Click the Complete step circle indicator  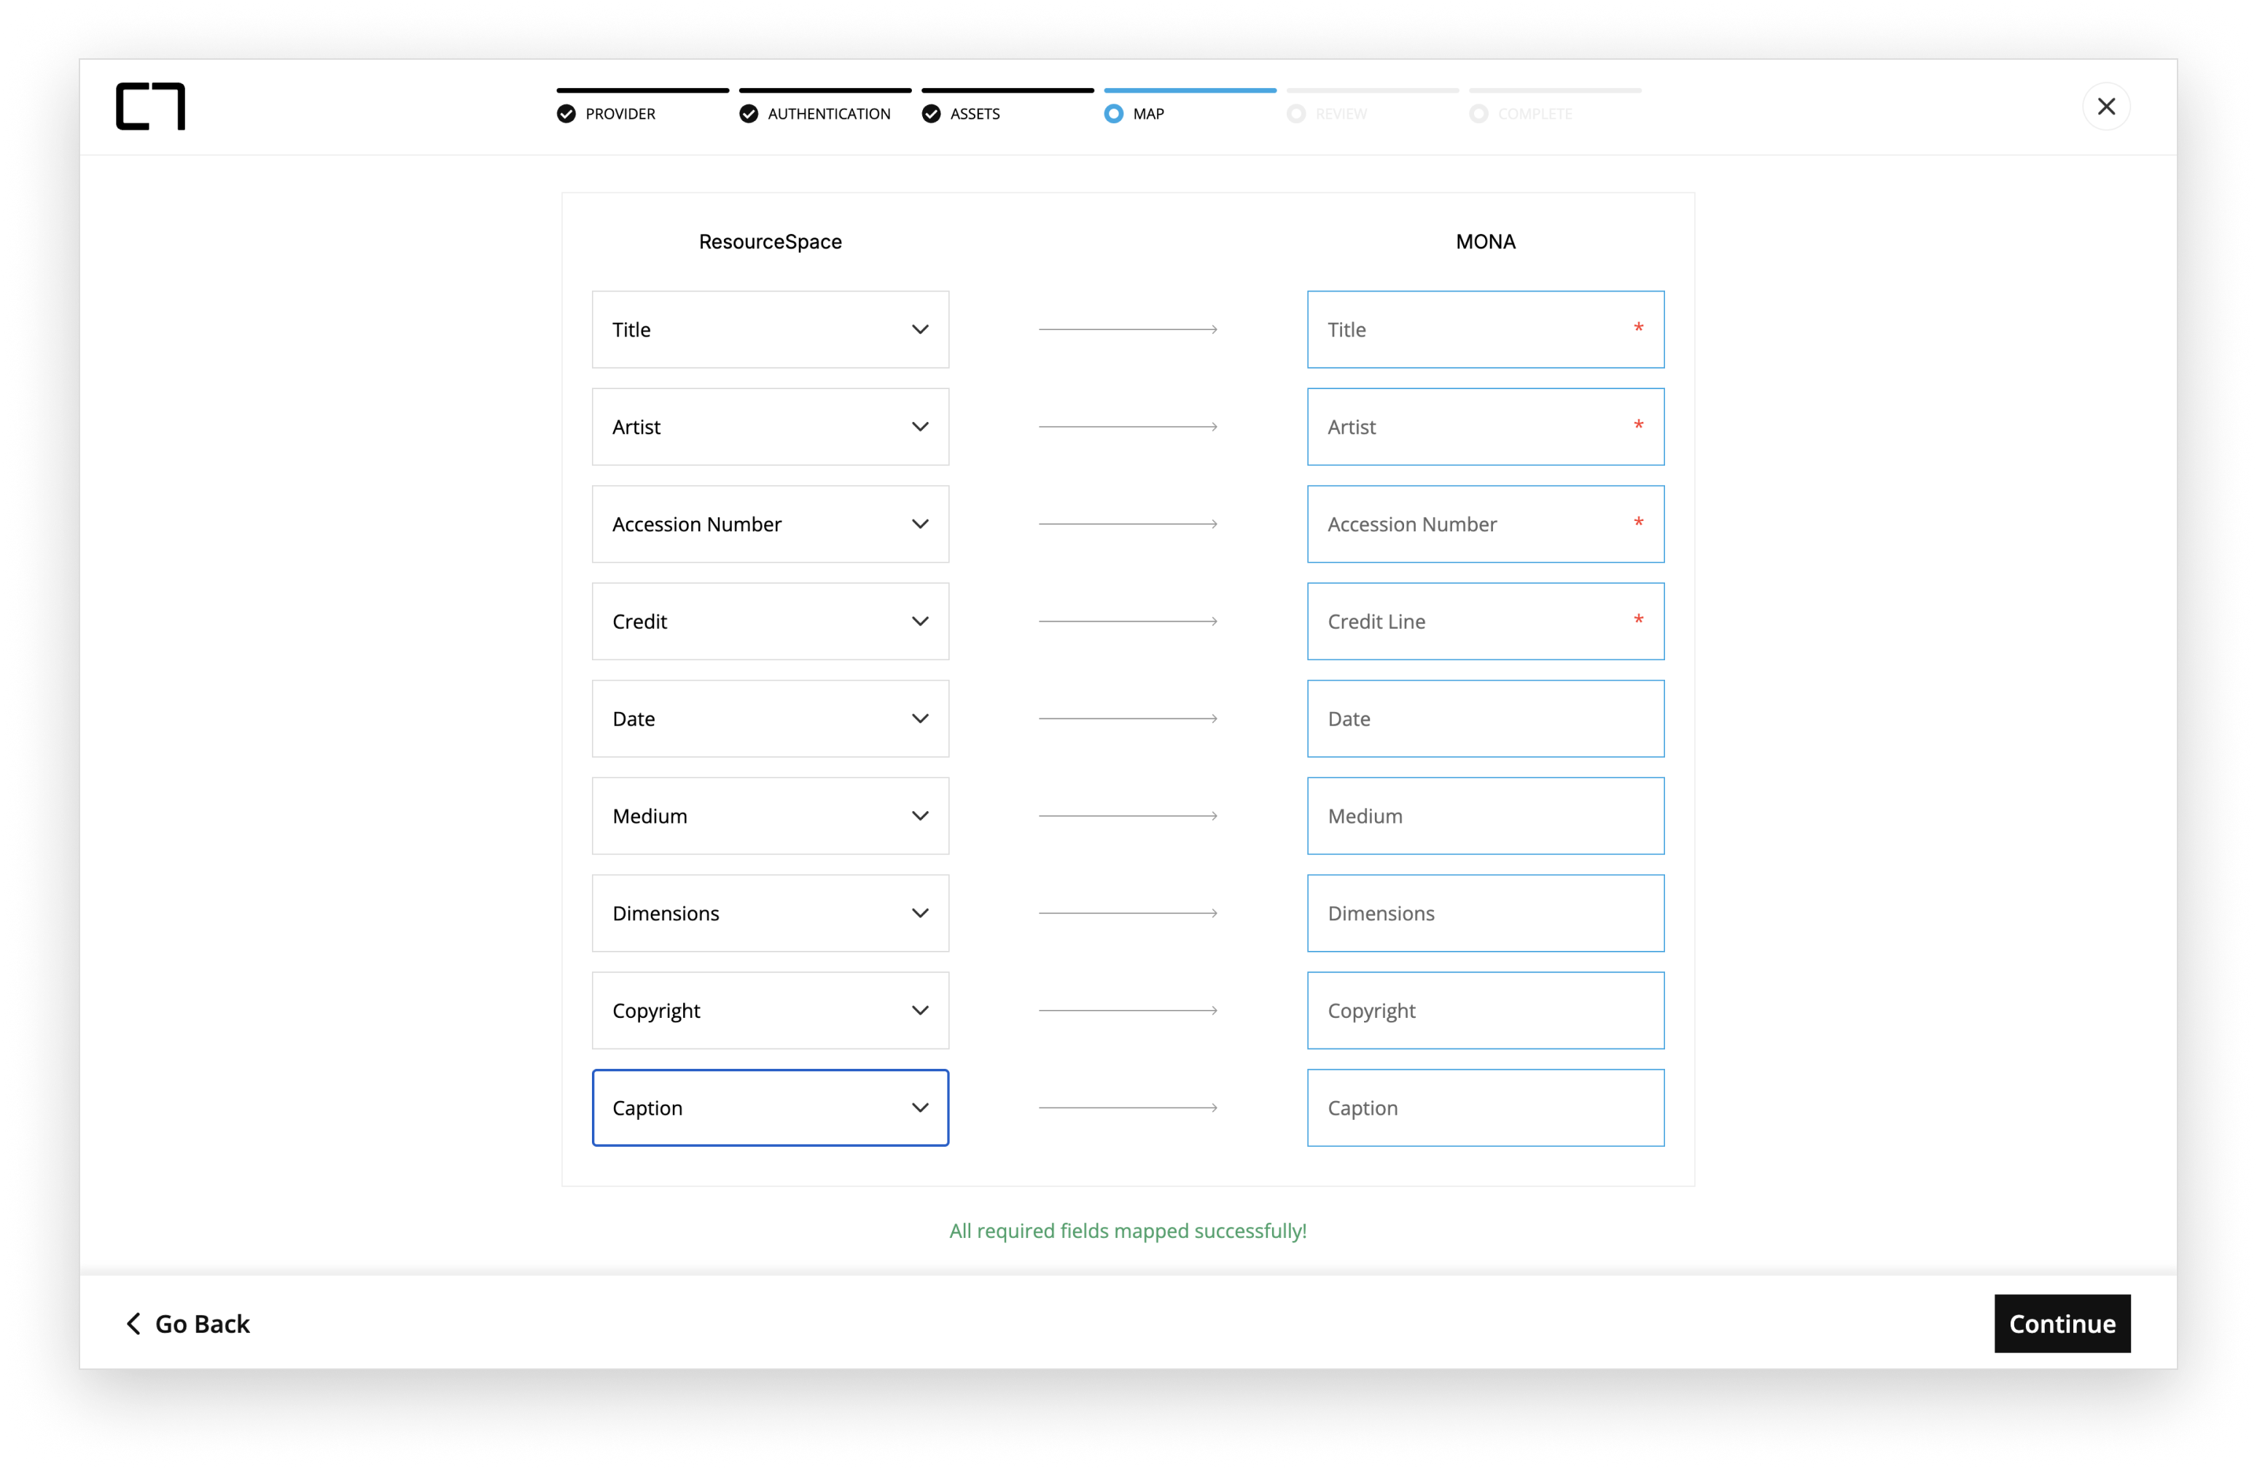pos(1478,114)
